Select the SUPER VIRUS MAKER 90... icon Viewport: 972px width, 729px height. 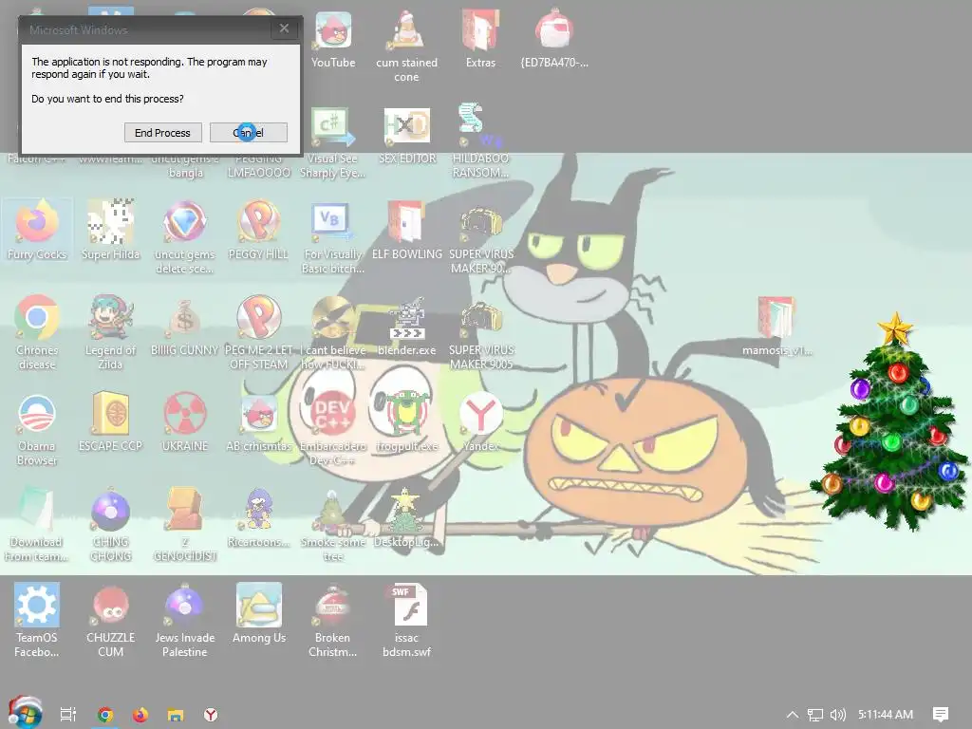coord(481,238)
